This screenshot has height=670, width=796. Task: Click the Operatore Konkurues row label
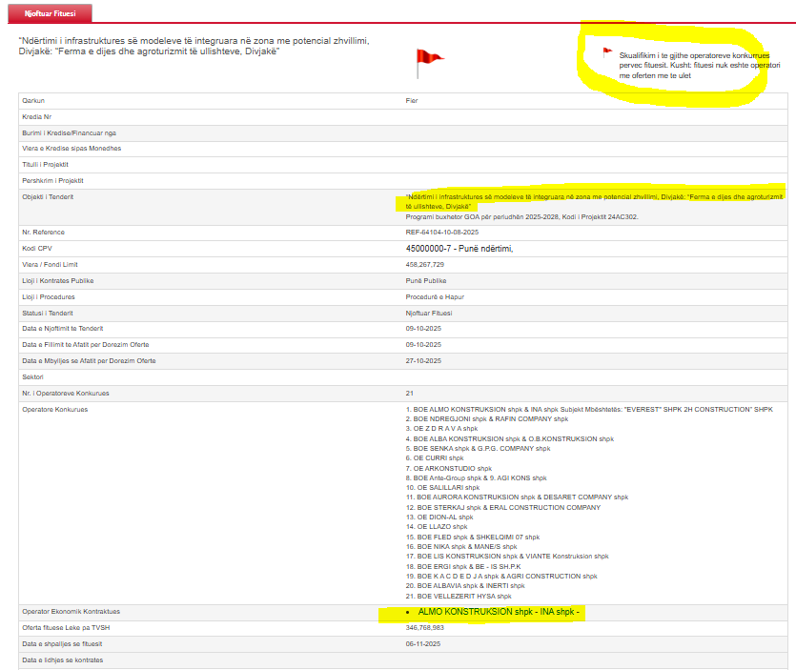(x=54, y=409)
